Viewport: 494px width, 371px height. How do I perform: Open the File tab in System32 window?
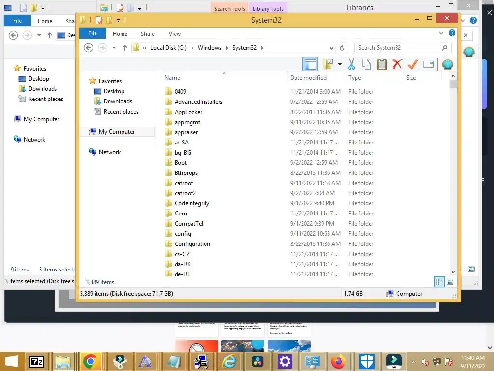click(x=92, y=33)
